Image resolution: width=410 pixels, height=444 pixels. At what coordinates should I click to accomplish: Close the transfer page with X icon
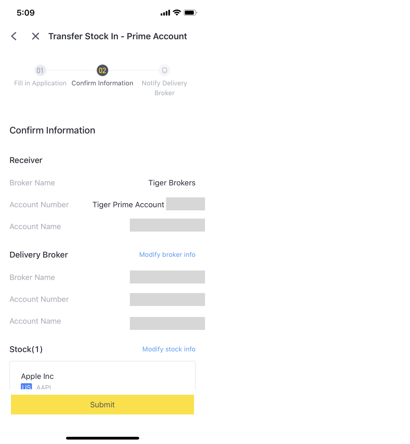click(x=36, y=36)
